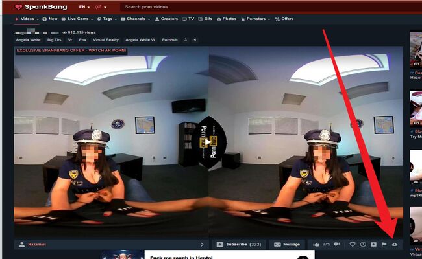
Task: Open the Offers page
Action: click(x=284, y=19)
